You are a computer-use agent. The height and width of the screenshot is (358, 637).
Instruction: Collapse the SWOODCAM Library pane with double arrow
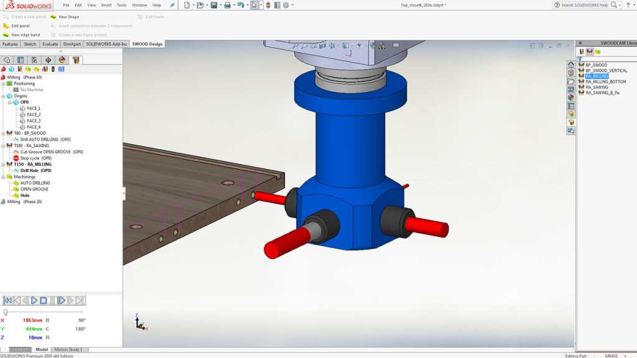[x=580, y=43]
